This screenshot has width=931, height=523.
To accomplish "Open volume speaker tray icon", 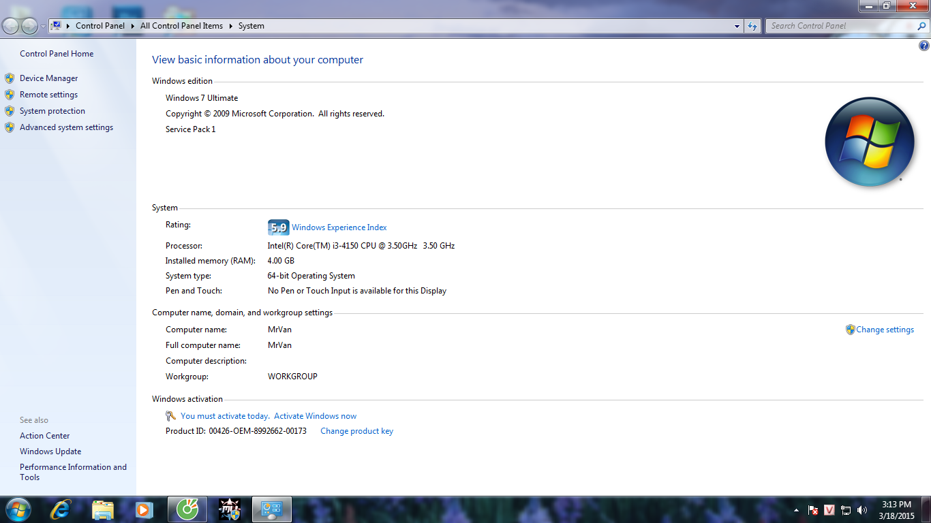I will pyautogui.click(x=862, y=510).
